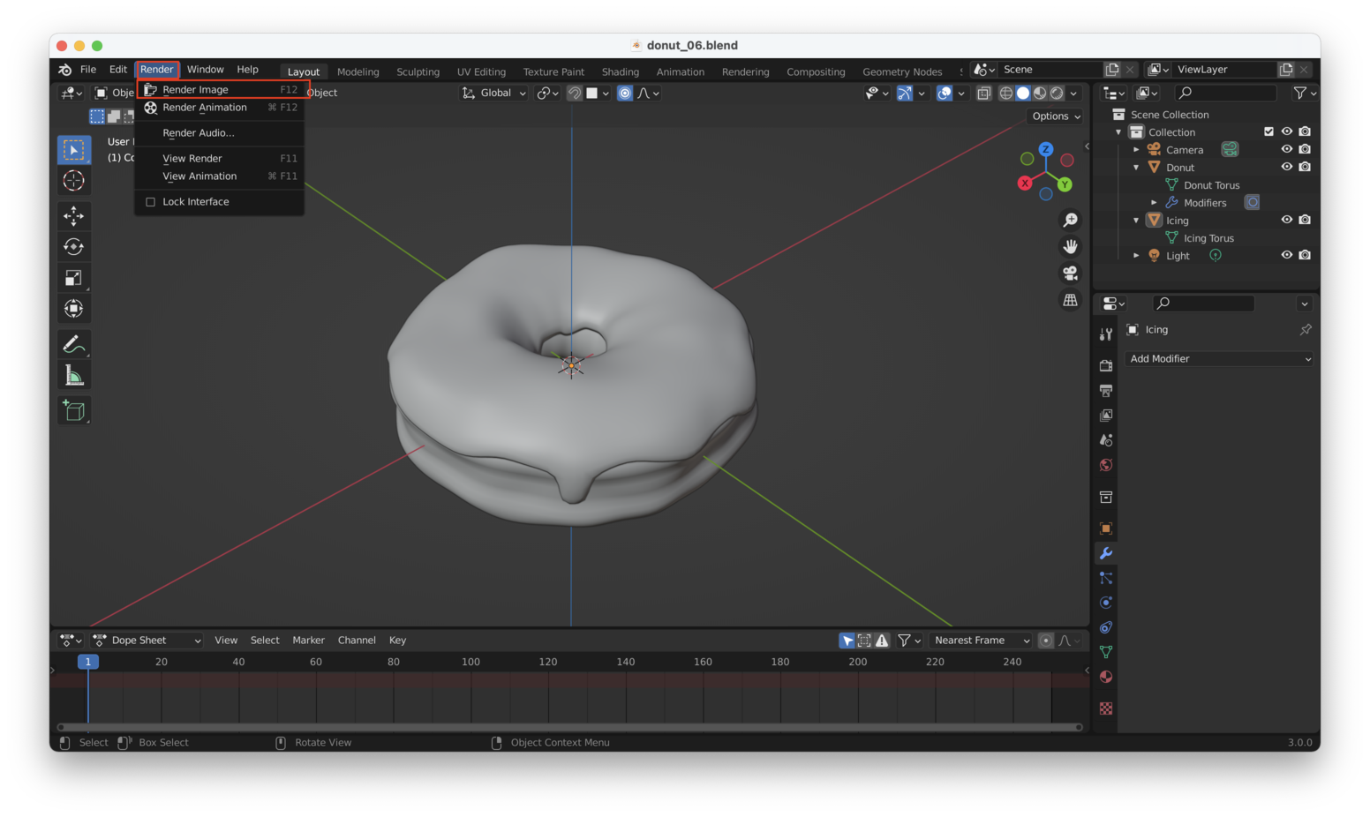This screenshot has height=817, width=1370.
Task: Activate the Rotate tool
Action: (x=74, y=246)
